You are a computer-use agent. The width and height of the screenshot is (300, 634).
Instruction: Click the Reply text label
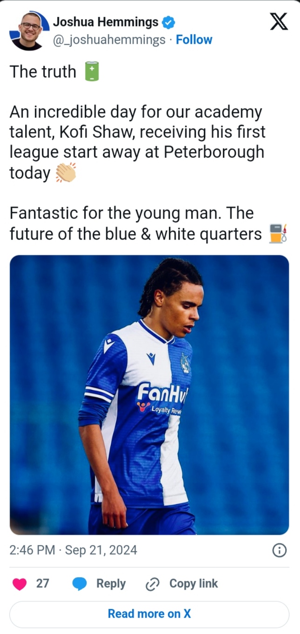click(111, 584)
